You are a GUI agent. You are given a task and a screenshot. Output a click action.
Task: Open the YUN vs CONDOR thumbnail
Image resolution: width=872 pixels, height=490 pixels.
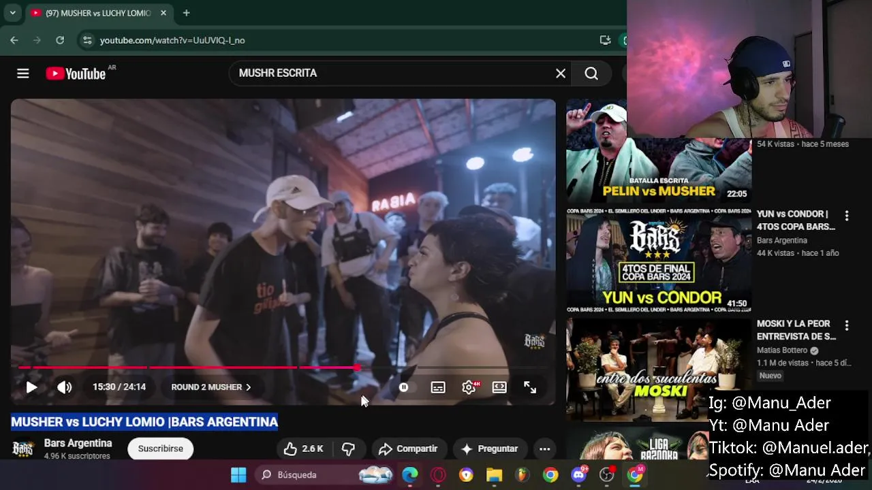click(659, 260)
